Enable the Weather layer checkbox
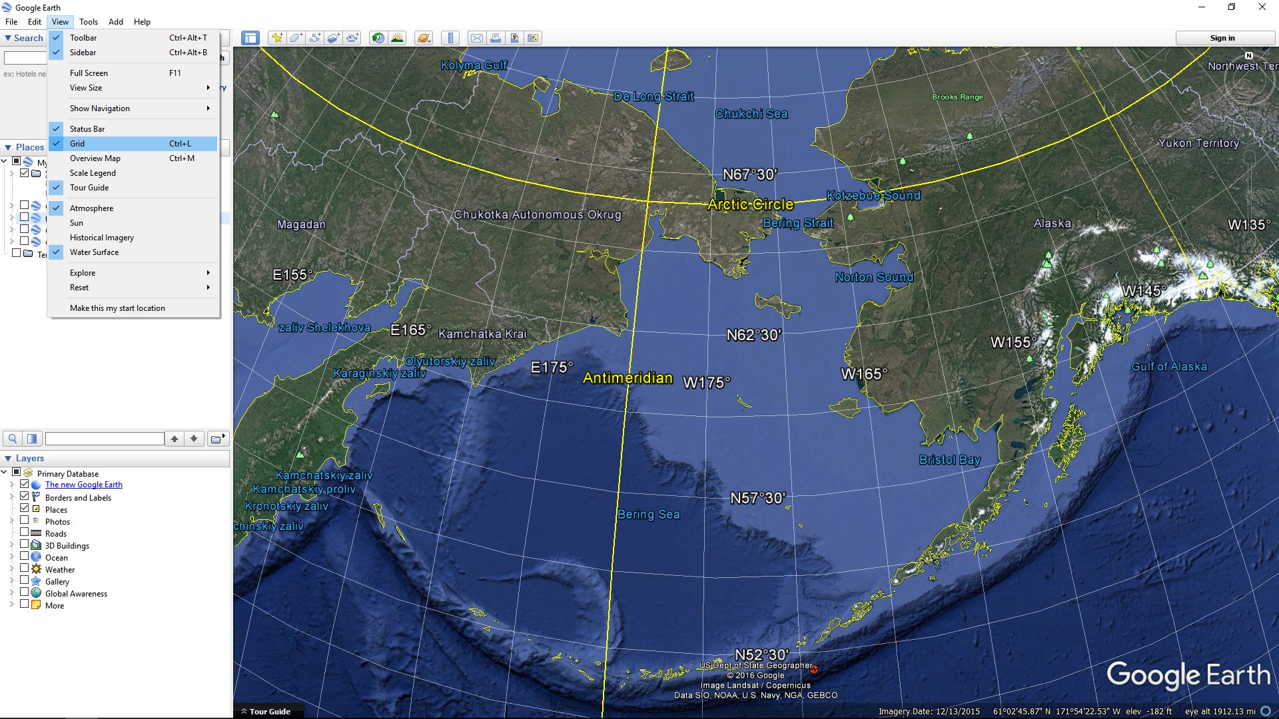1279x719 pixels. (x=25, y=569)
